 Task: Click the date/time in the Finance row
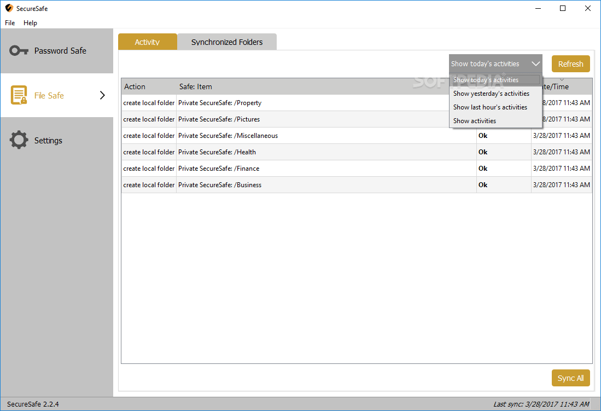(x=562, y=169)
